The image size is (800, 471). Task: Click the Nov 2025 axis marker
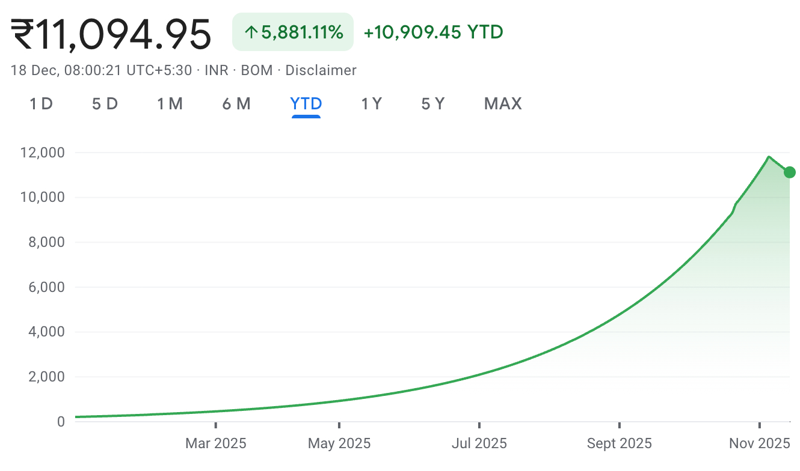coord(759,443)
